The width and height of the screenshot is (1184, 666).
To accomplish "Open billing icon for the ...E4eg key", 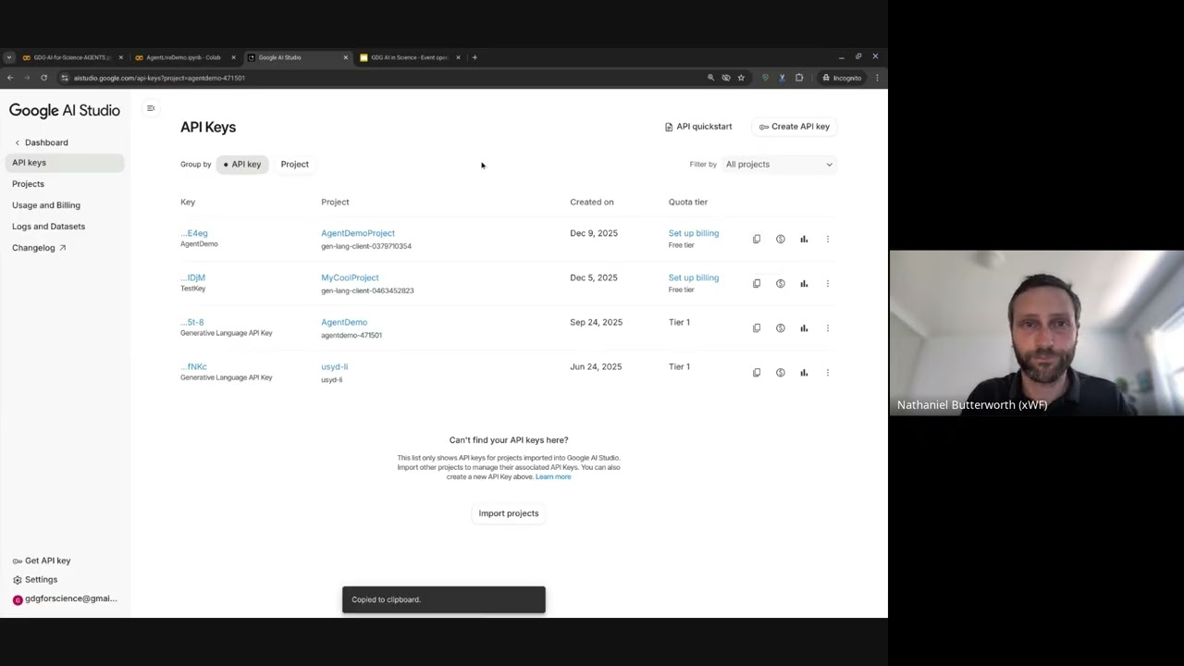I will pos(781,240).
